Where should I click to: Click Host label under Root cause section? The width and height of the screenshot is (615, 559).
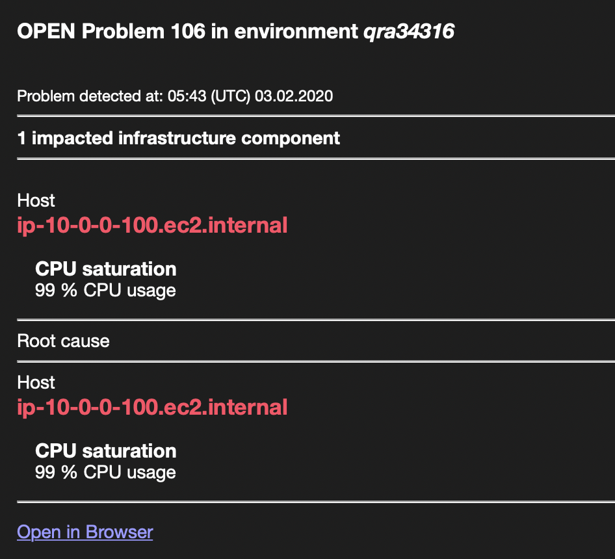36,382
